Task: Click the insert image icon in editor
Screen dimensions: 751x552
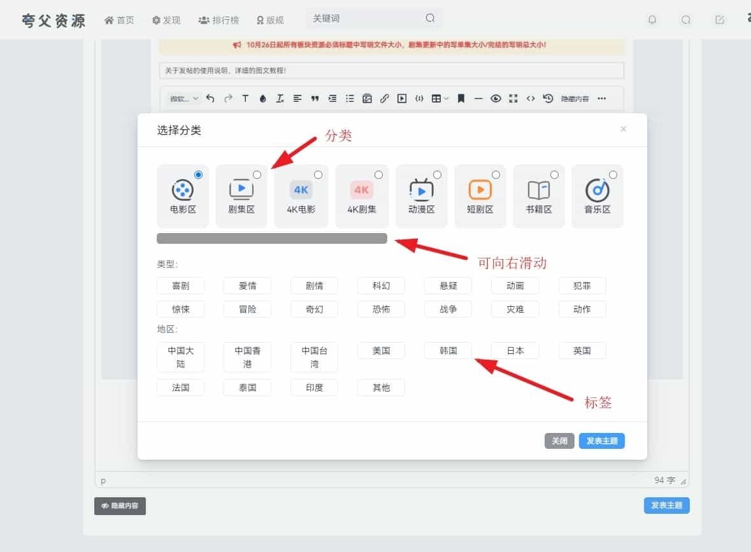Action: [367, 99]
